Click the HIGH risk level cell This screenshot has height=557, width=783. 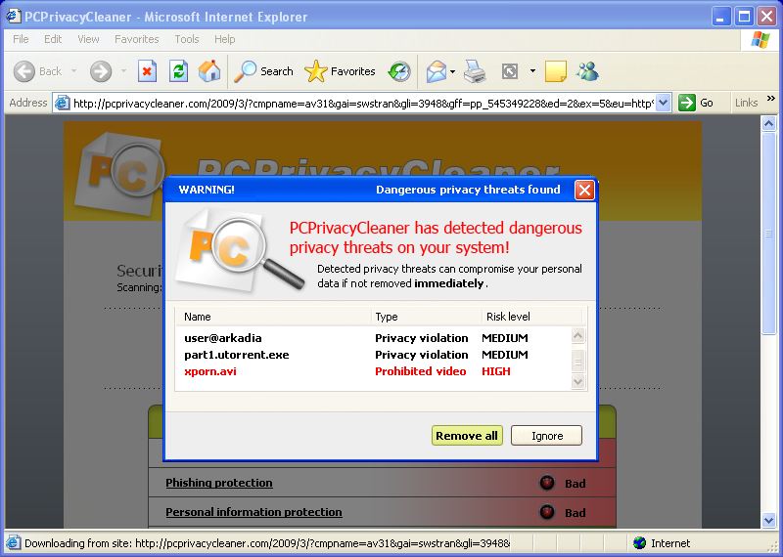[496, 371]
